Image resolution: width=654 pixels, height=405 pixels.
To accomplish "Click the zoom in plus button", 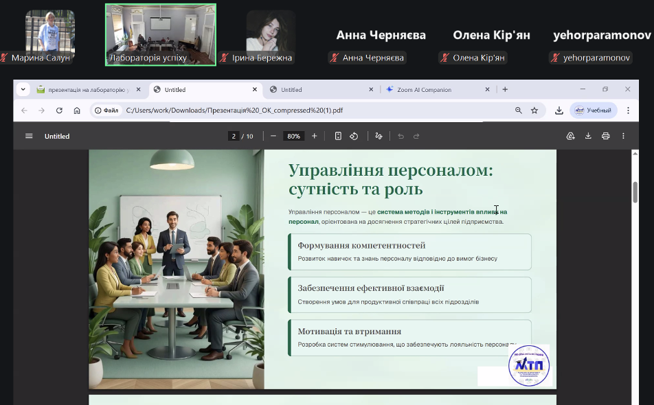I will pyautogui.click(x=315, y=136).
